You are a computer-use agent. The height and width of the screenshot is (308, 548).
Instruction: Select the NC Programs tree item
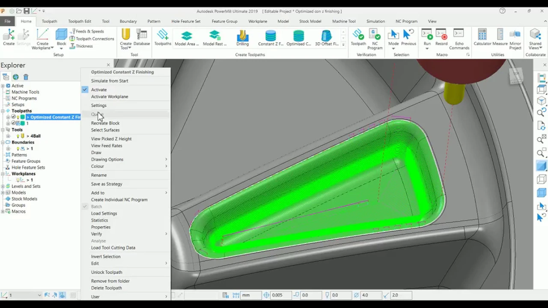coord(24,98)
